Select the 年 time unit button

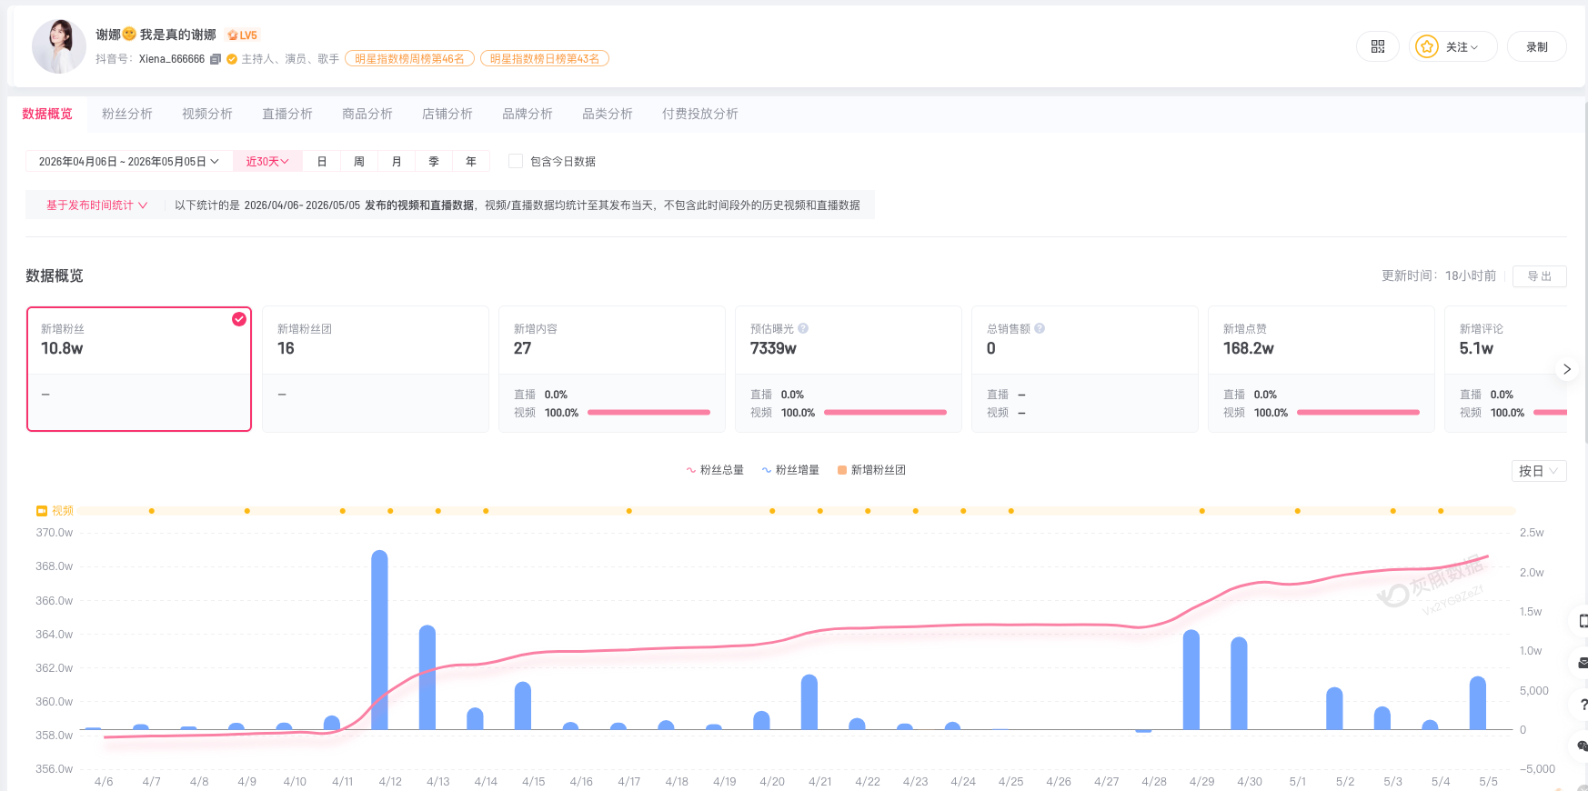pos(471,161)
